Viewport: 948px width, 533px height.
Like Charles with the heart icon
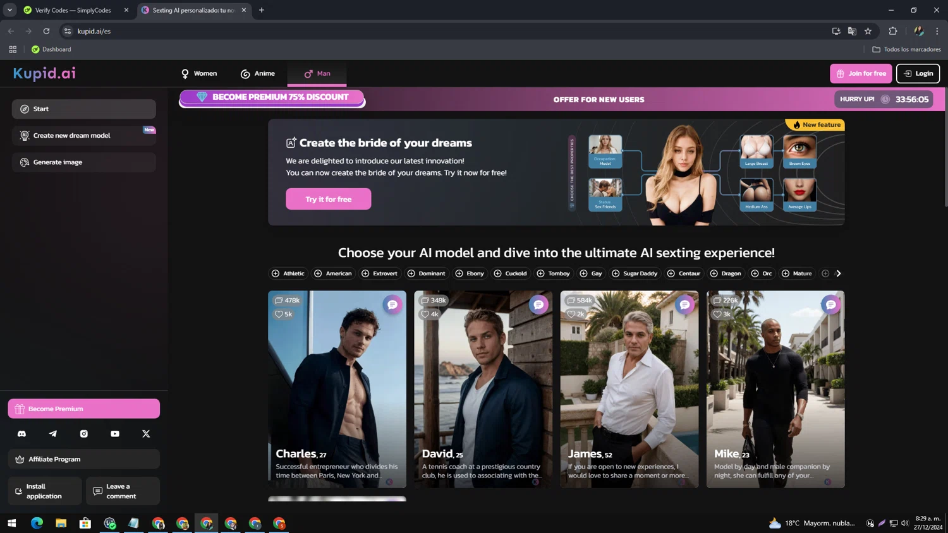point(279,314)
